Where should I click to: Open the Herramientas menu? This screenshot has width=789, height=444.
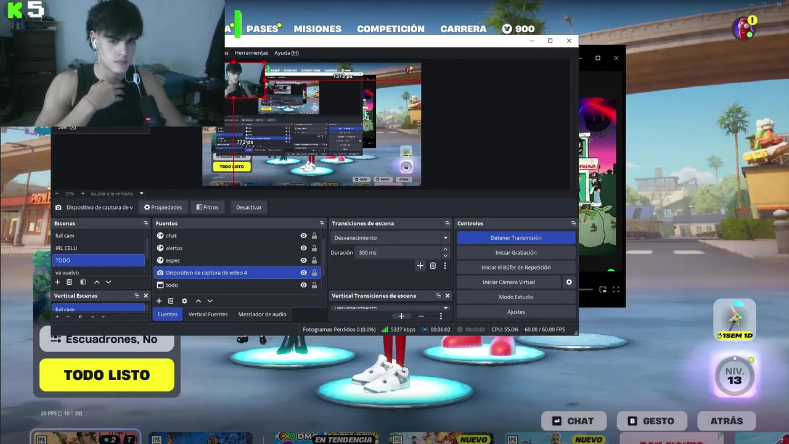[x=251, y=53]
